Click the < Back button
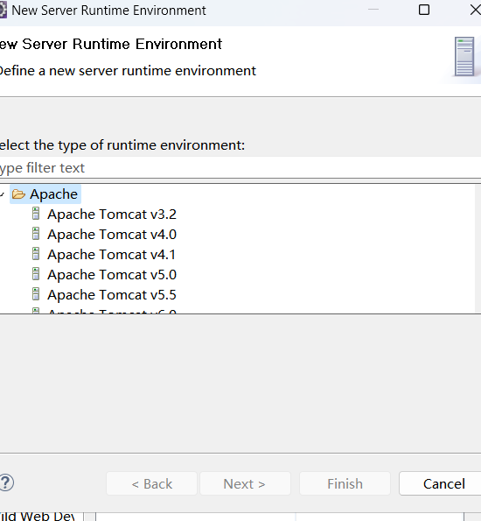 point(151,483)
